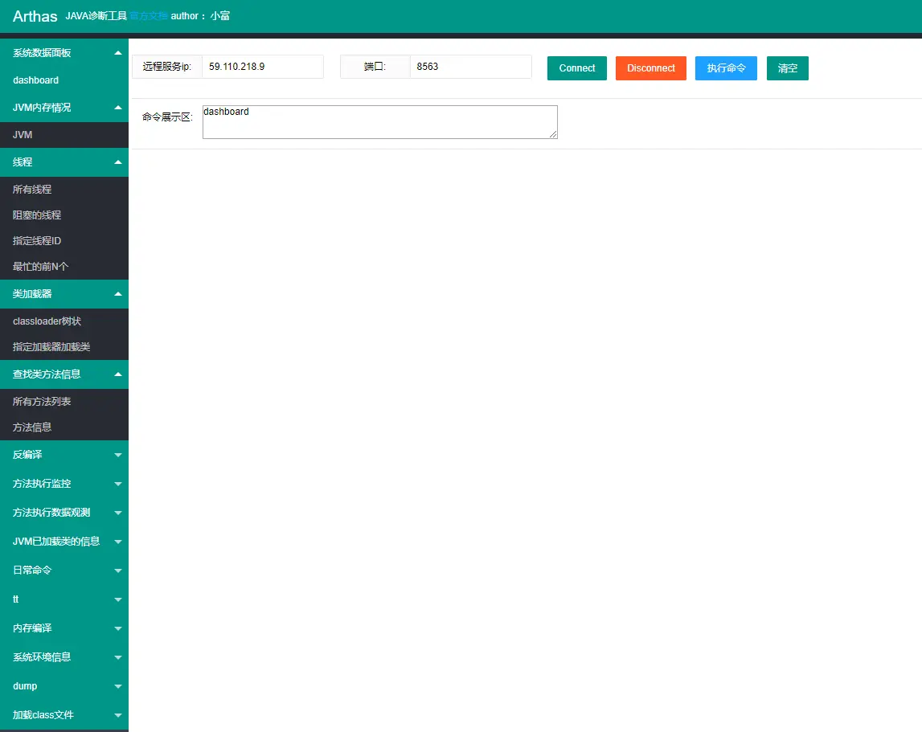Choose 指定线程ID in the sidebar

pos(64,241)
